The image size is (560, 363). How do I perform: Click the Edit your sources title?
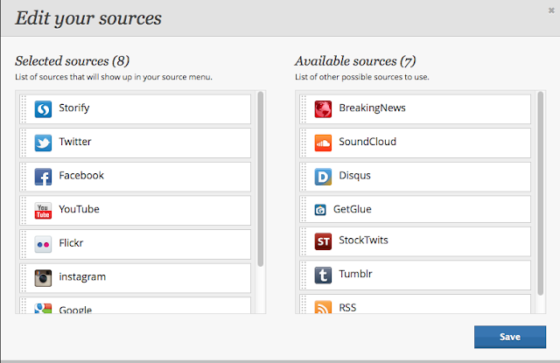(88, 18)
